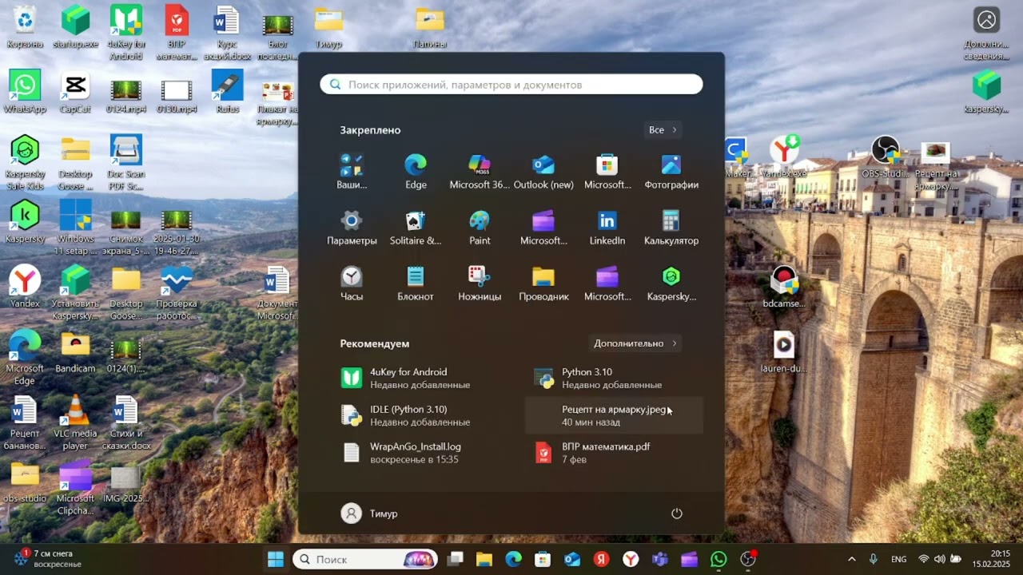Open recommended 4uKey for Android
Screen dimensions: 1023x575
pyautogui.click(x=420, y=378)
